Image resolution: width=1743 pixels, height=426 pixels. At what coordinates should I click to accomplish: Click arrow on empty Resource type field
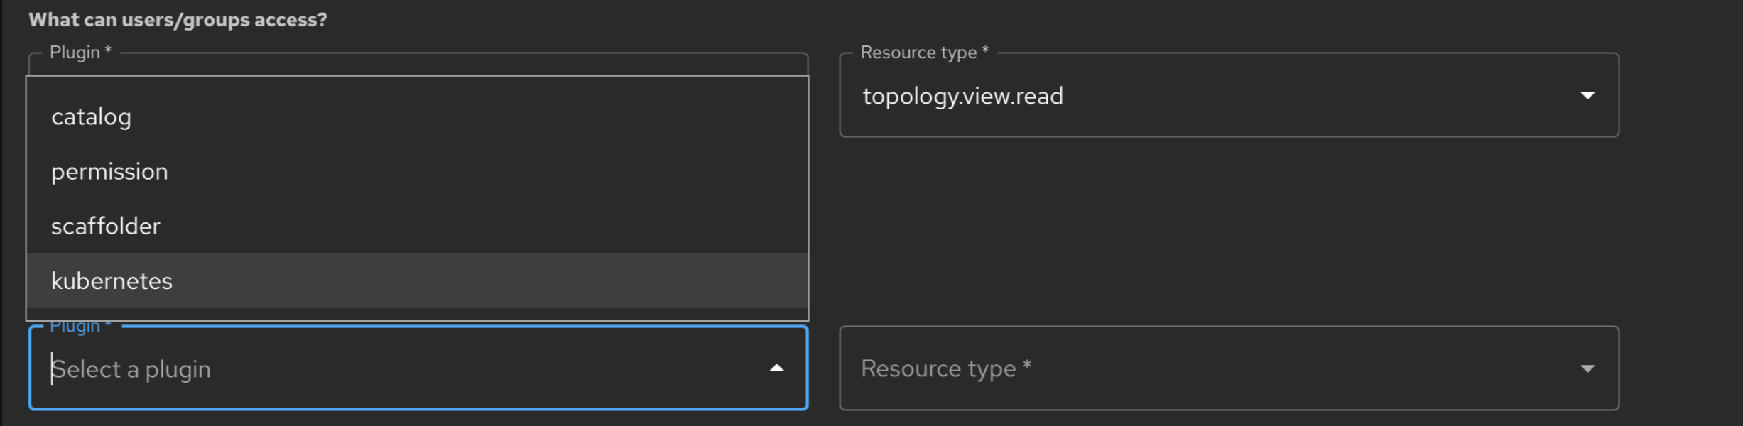tap(1587, 368)
